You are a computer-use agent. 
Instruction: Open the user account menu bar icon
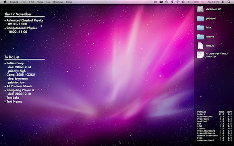(223, 2)
